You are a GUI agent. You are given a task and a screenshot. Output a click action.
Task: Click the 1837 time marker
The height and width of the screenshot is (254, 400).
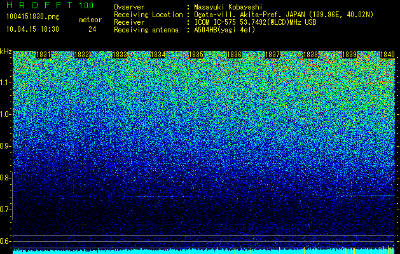pyautogui.click(x=272, y=55)
